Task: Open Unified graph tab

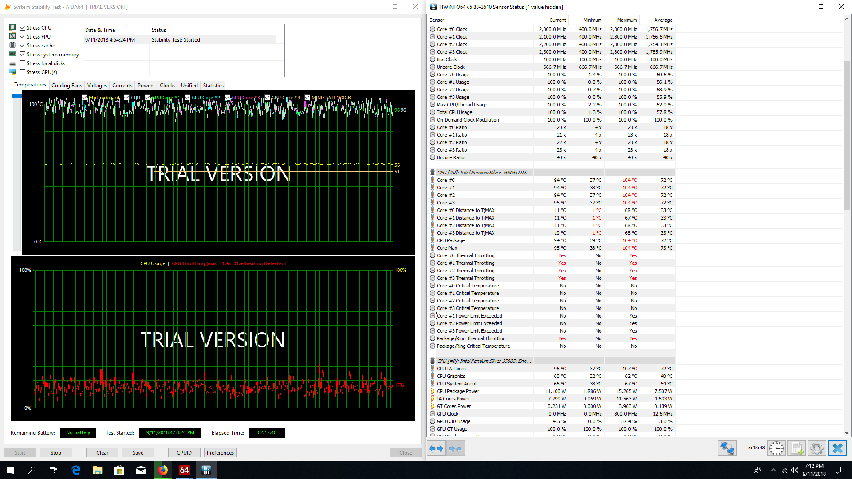Action: [x=189, y=85]
